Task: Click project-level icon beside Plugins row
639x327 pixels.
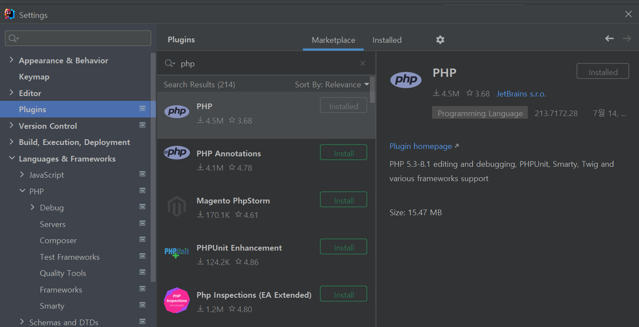Action: (142, 108)
